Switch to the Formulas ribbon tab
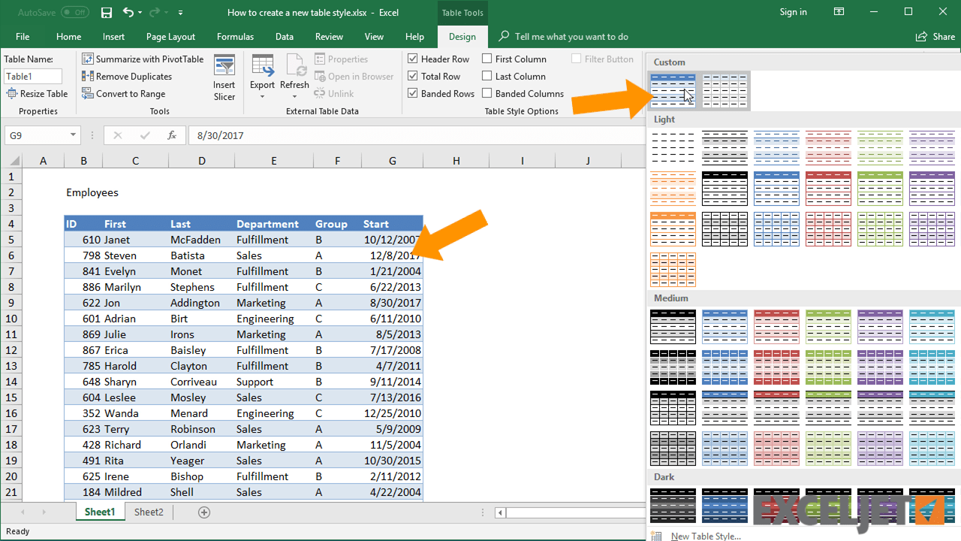The image size is (961, 541). click(x=235, y=36)
